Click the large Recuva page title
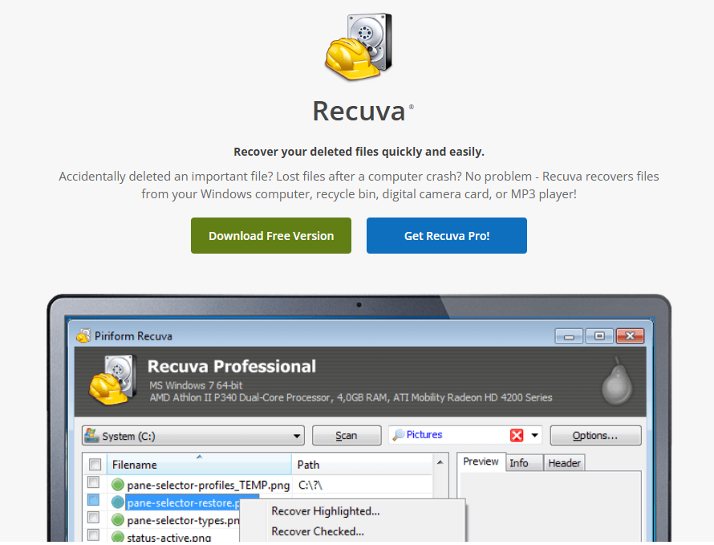This screenshot has width=714, height=545. pyautogui.click(x=359, y=111)
